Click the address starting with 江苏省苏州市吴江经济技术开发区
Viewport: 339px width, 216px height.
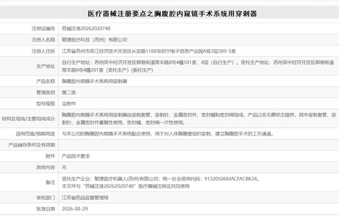coord(149,51)
